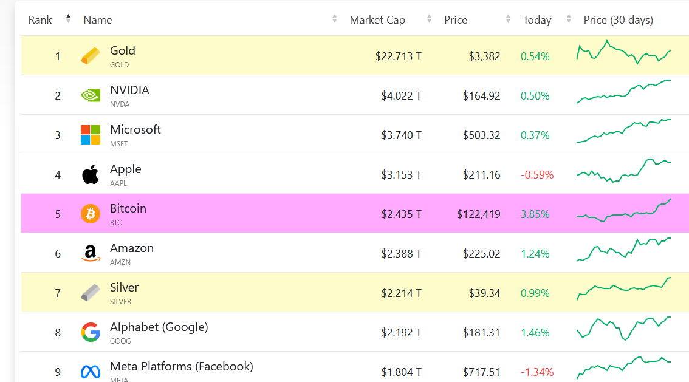Viewport: 689px width, 382px height.
Task: Sort by Price column header
Action: (x=456, y=20)
